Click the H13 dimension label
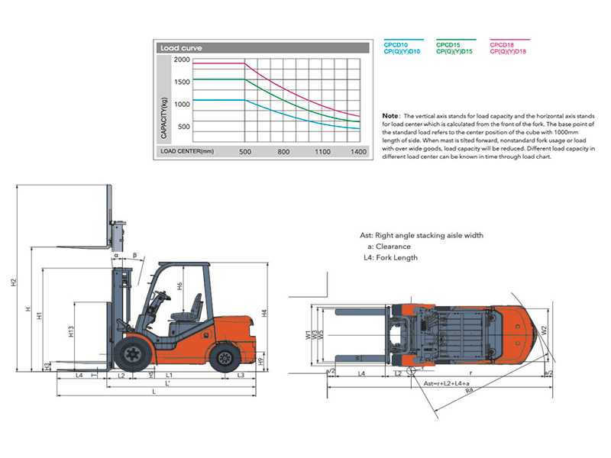The height and width of the screenshot is (458, 611). coord(70,331)
